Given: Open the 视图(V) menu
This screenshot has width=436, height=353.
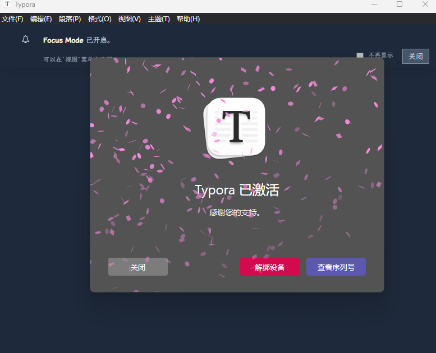Looking at the screenshot, I should [x=129, y=19].
